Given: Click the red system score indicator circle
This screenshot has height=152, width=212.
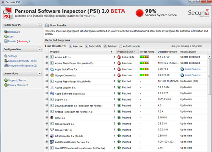Looking at the screenshot, I should tap(139, 13).
